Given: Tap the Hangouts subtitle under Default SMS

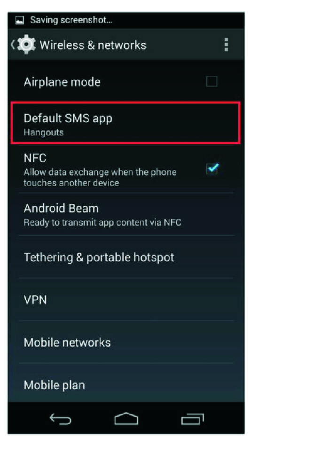Looking at the screenshot, I should click(44, 132).
